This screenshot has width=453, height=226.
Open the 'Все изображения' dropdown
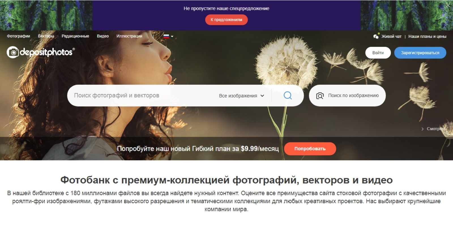242,96
